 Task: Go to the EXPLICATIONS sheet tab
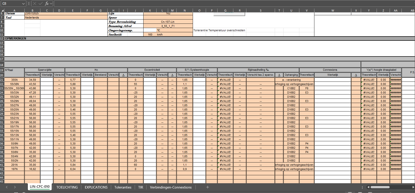[96, 187]
